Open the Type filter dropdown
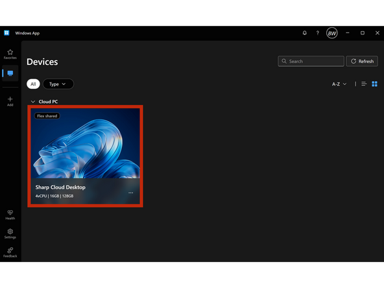Screen dimensions: 384x288 [x=58, y=84]
